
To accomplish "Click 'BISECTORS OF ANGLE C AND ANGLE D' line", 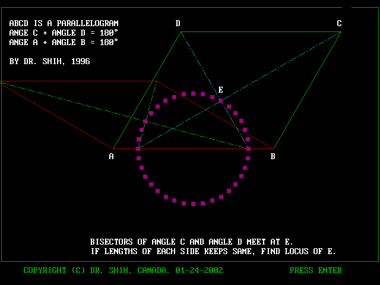I will coord(191,242).
